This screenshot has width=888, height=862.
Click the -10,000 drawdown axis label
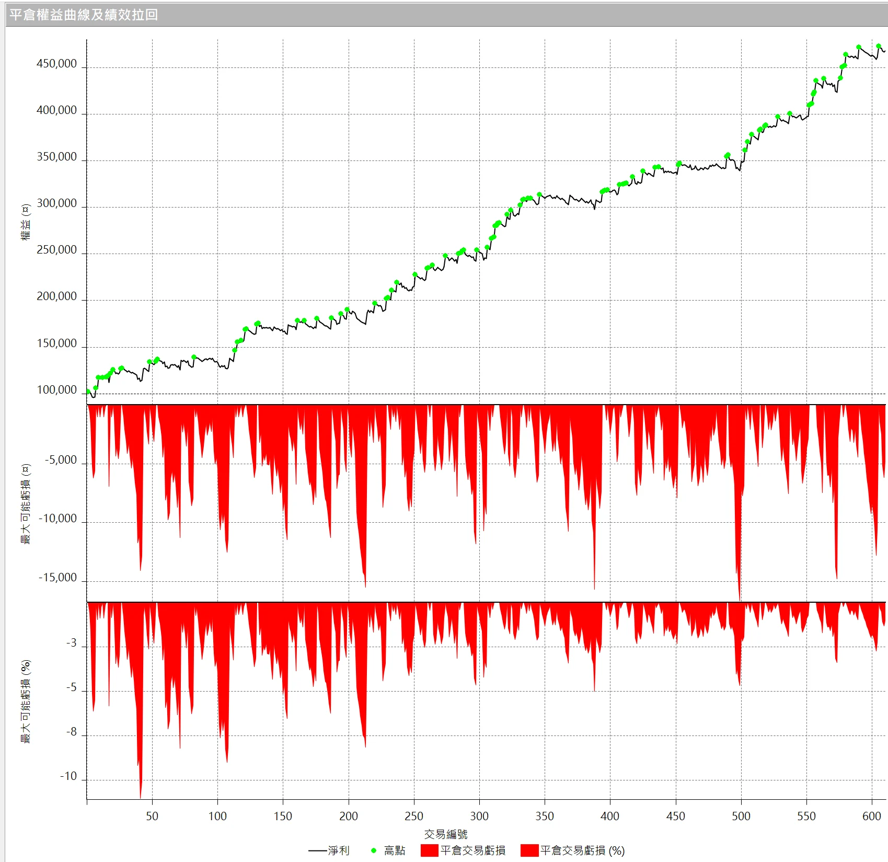point(58,519)
